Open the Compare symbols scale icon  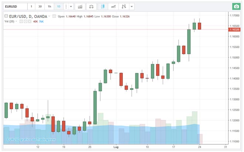(91, 7)
